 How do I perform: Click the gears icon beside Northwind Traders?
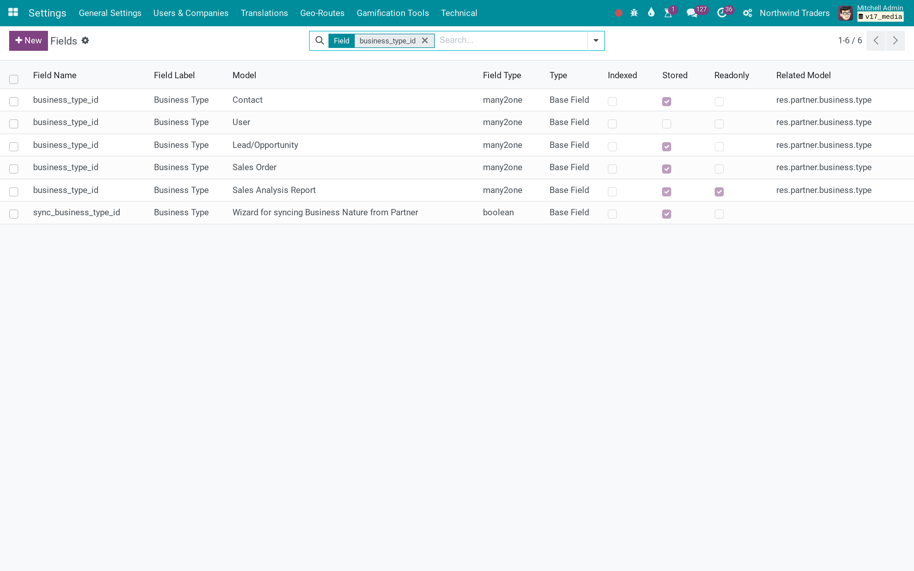[747, 13]
